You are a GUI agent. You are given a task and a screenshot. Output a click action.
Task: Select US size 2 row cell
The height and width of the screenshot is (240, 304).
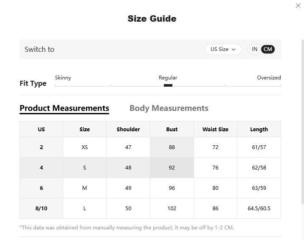pyautogui.click(x=41, y=147)
